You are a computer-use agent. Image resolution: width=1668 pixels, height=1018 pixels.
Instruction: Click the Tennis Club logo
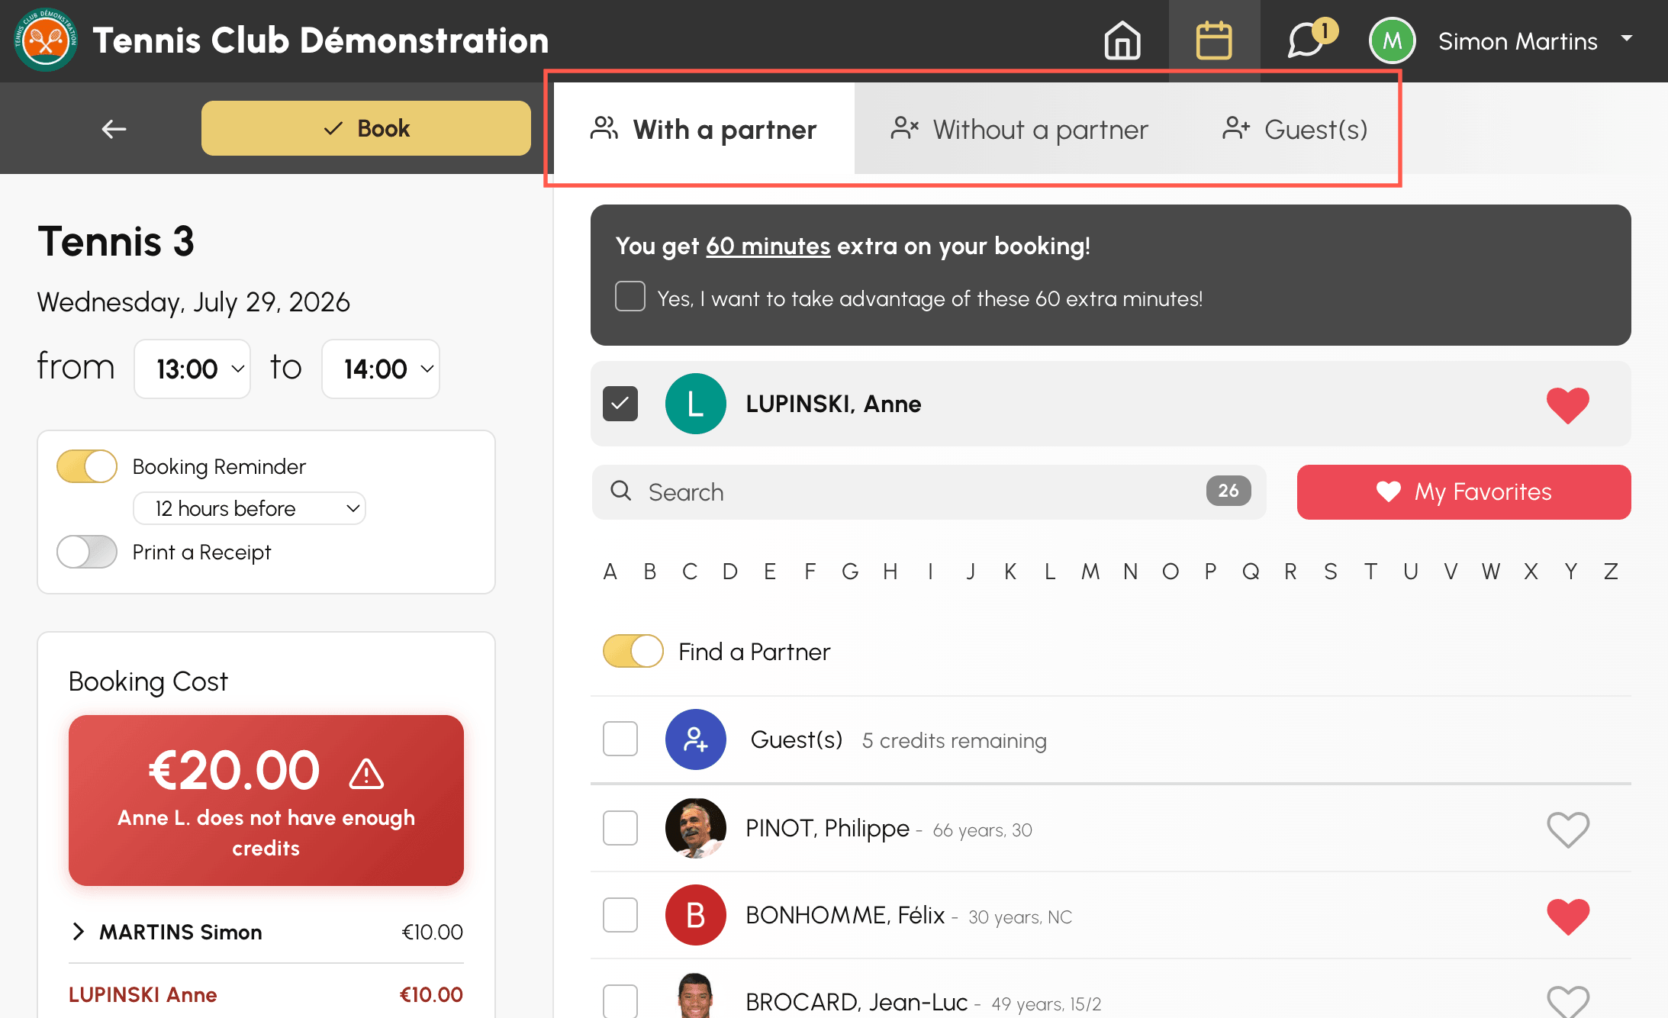46,40
